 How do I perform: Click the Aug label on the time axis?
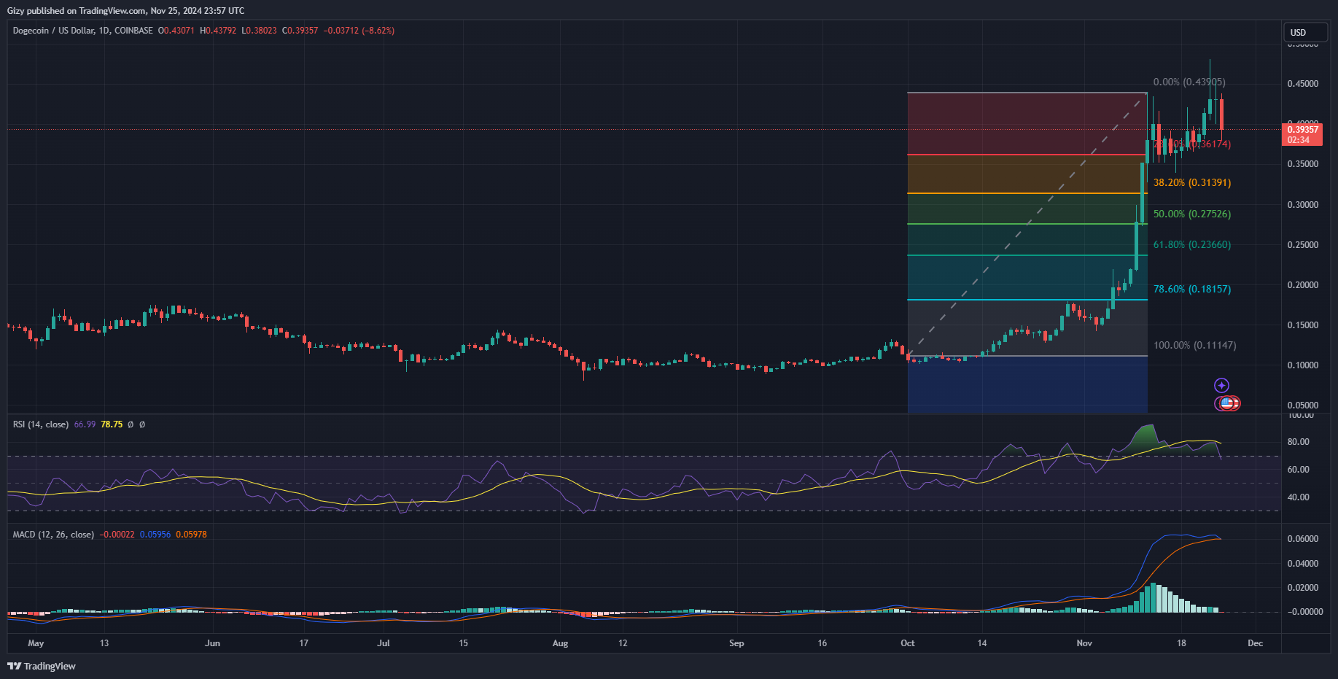[x=560, y=643]
